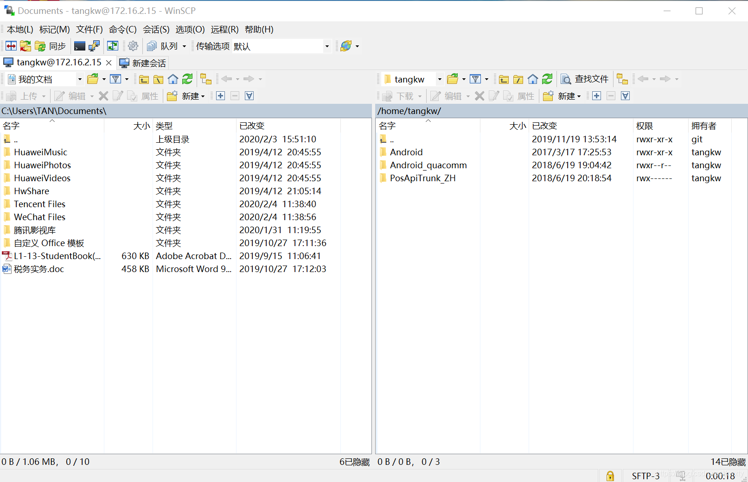Click local panel open directory folder icon
The height and width of the screenshot is (482, 748).
point(93,79)
